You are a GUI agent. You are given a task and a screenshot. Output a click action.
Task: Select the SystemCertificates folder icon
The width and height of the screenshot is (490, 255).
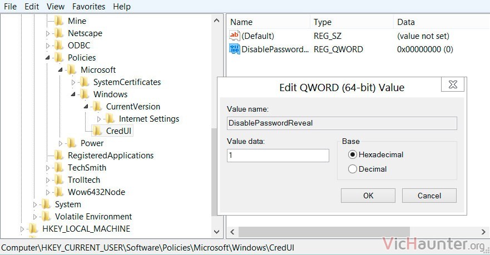point(85,82)
